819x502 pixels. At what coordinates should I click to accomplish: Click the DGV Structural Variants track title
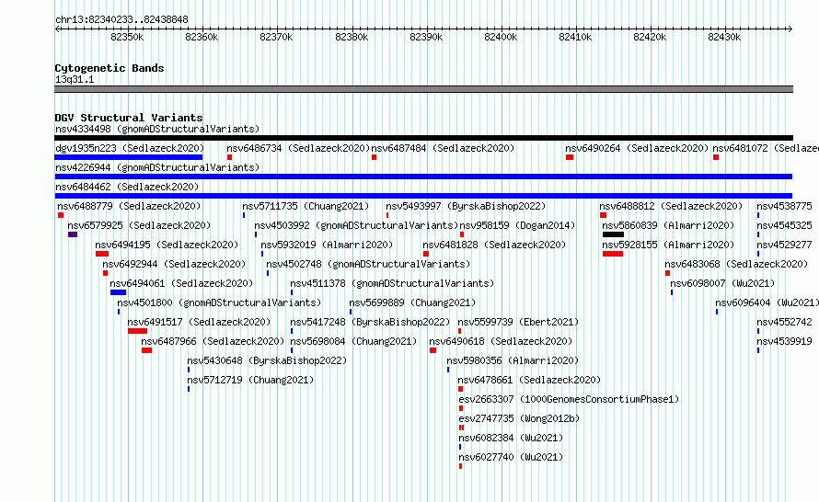pos(129,118)
